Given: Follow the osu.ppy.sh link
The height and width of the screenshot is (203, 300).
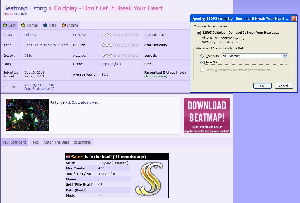Looking at the screenshot, I should [x=21, y=14].
